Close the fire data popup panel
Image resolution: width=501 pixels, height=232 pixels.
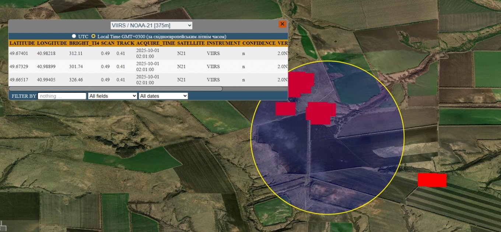[x=282, y=24]
